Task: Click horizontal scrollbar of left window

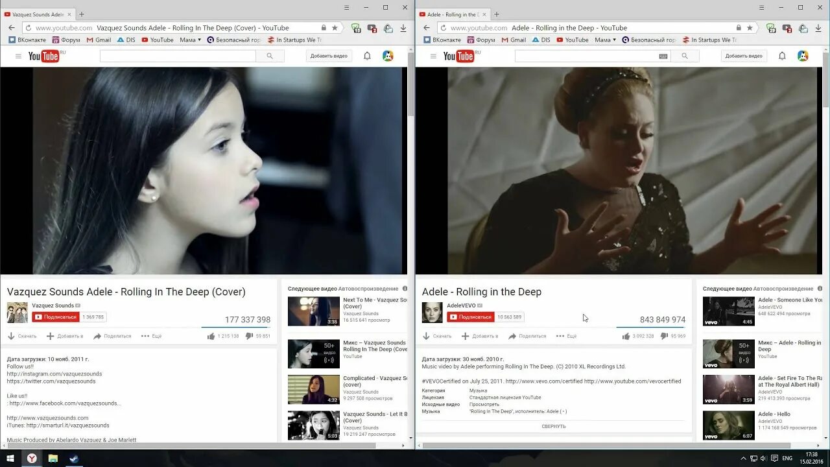Action: pyautogui.click(x=192, y=446)
